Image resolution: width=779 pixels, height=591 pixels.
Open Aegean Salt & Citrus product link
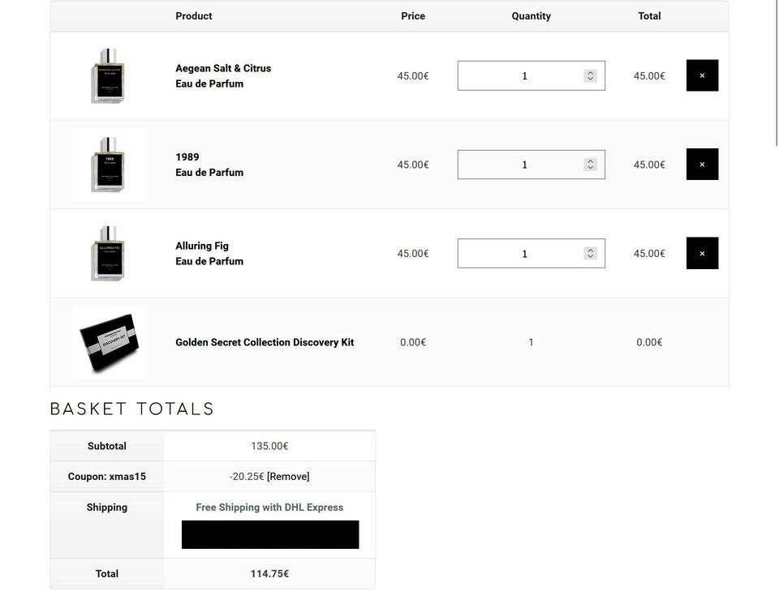click(223, 69)
